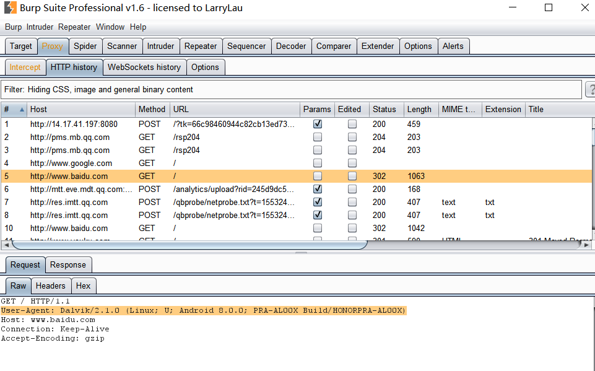Switch to the Comparer tab

click(334, 46)
